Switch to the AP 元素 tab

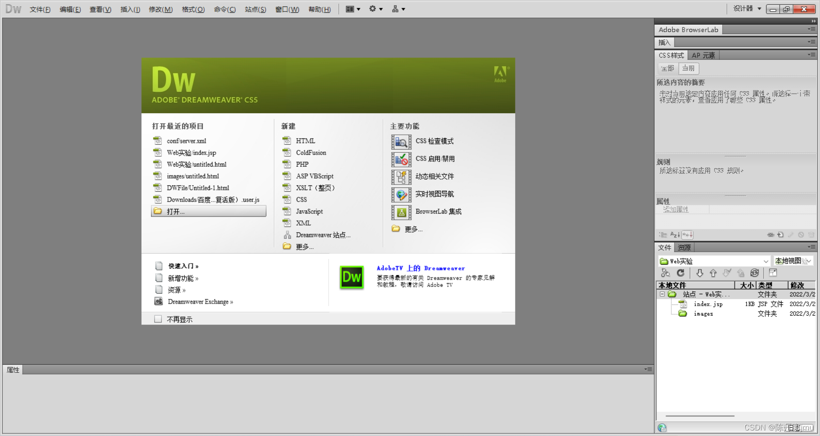(x=703, y=56)
